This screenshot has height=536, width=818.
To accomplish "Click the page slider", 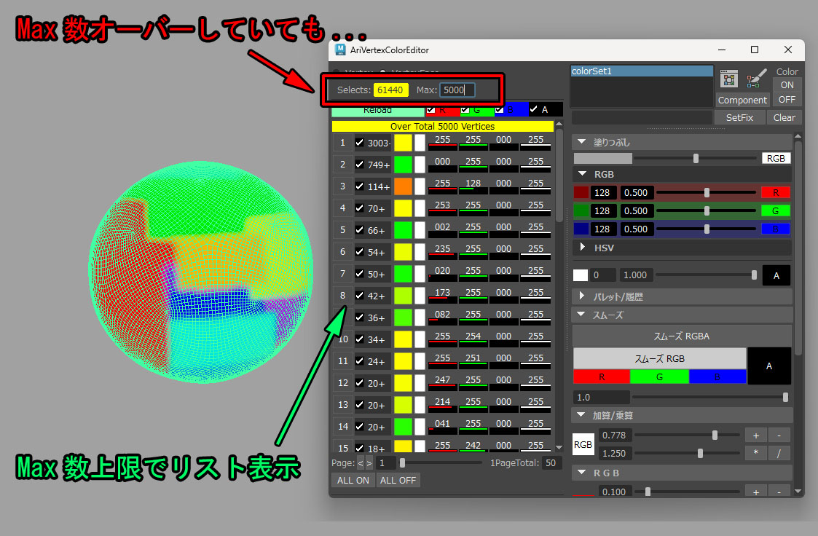I will tap(441, 462).
